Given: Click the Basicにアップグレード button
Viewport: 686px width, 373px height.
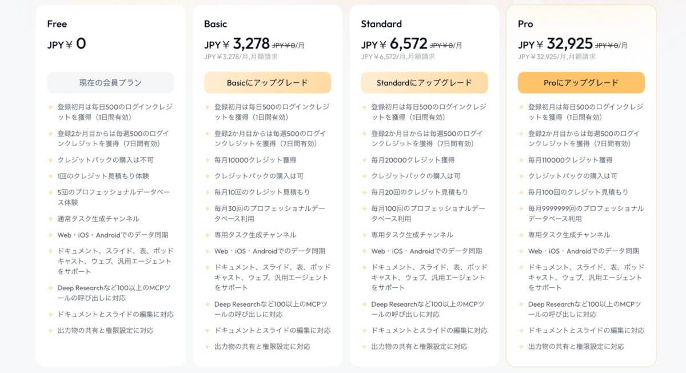Looking at the screenshot, I should [268, 83].
